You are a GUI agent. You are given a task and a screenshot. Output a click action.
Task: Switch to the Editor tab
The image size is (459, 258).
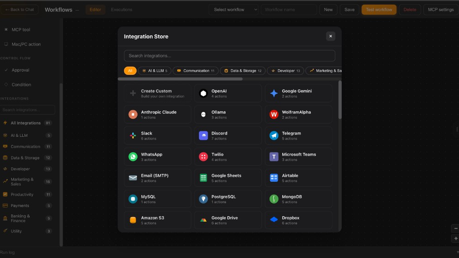point(95,10)
